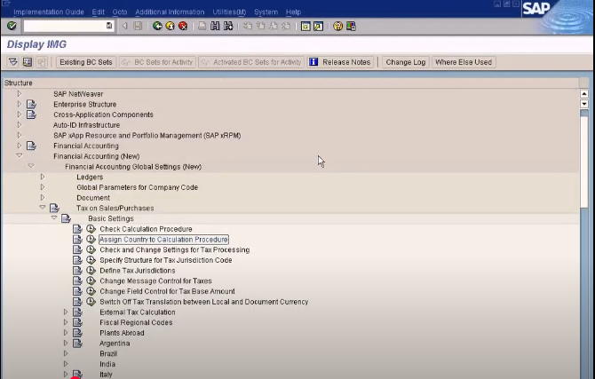Click the BC Sets for Activity button
This screenshot has height=379, width=595.
point(157,62)
